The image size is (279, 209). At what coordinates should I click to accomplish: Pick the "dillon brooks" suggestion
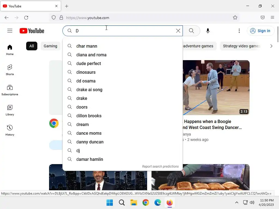coord(123,116)
